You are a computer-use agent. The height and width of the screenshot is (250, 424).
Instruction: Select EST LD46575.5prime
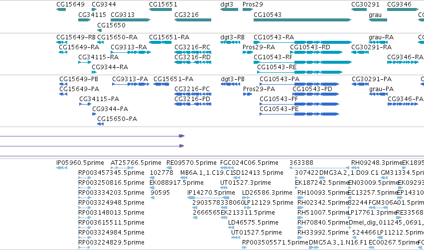254,223
